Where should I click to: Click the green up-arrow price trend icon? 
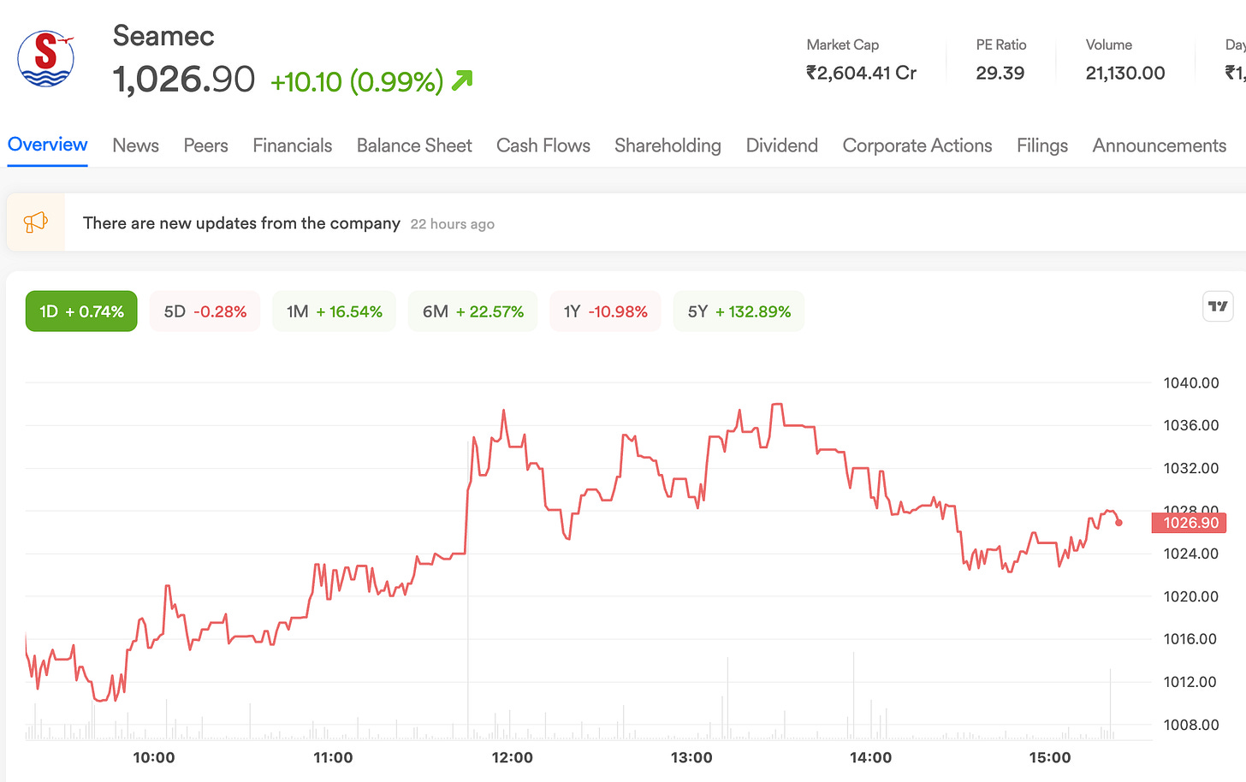point(462,80)
